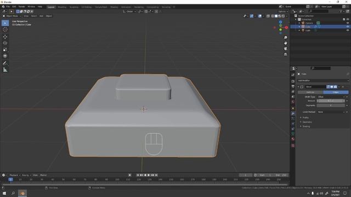Viewport: 351px width, 197px height.
Task: Click the pan view hand icon
Action: 285,43
